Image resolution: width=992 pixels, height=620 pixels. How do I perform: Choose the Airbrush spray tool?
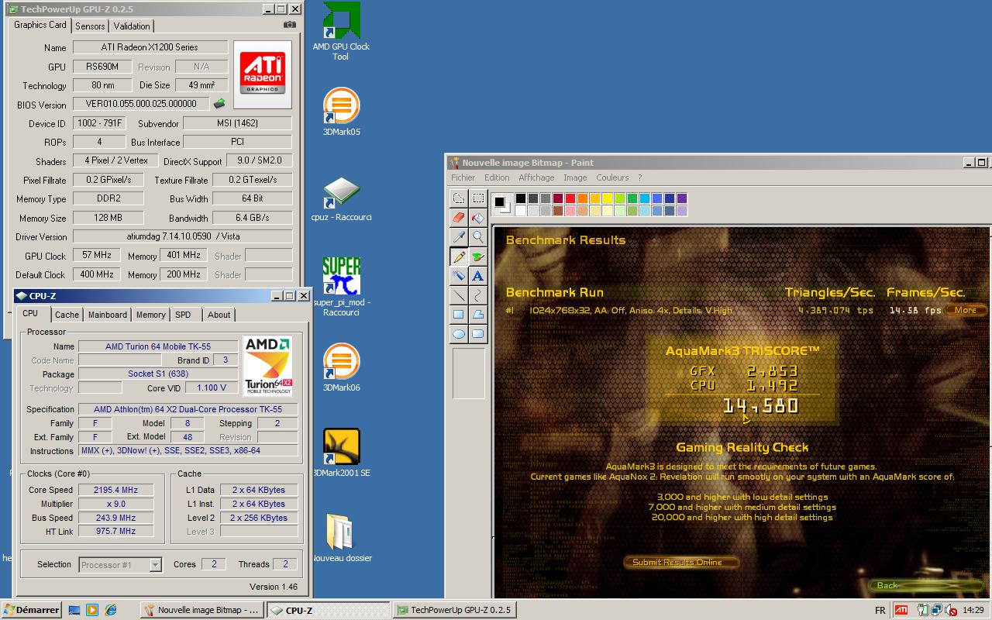pos(459,276)
